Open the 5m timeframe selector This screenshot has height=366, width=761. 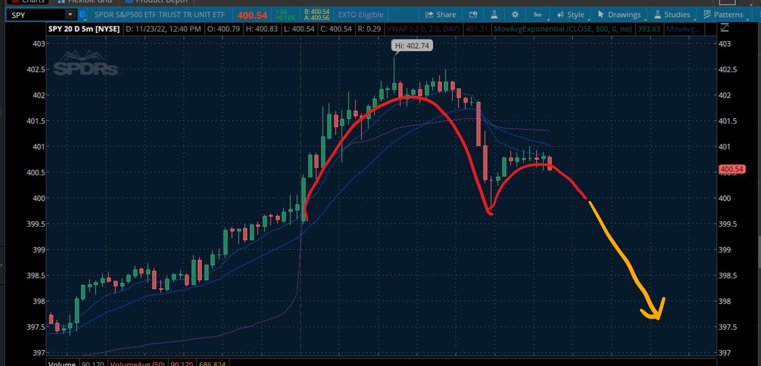pyautogui.click(x=538, y=14)
